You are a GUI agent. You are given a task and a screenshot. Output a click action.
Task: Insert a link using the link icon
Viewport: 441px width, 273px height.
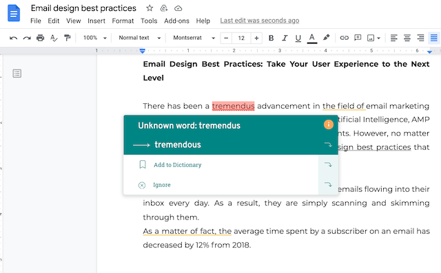(345, 38)
